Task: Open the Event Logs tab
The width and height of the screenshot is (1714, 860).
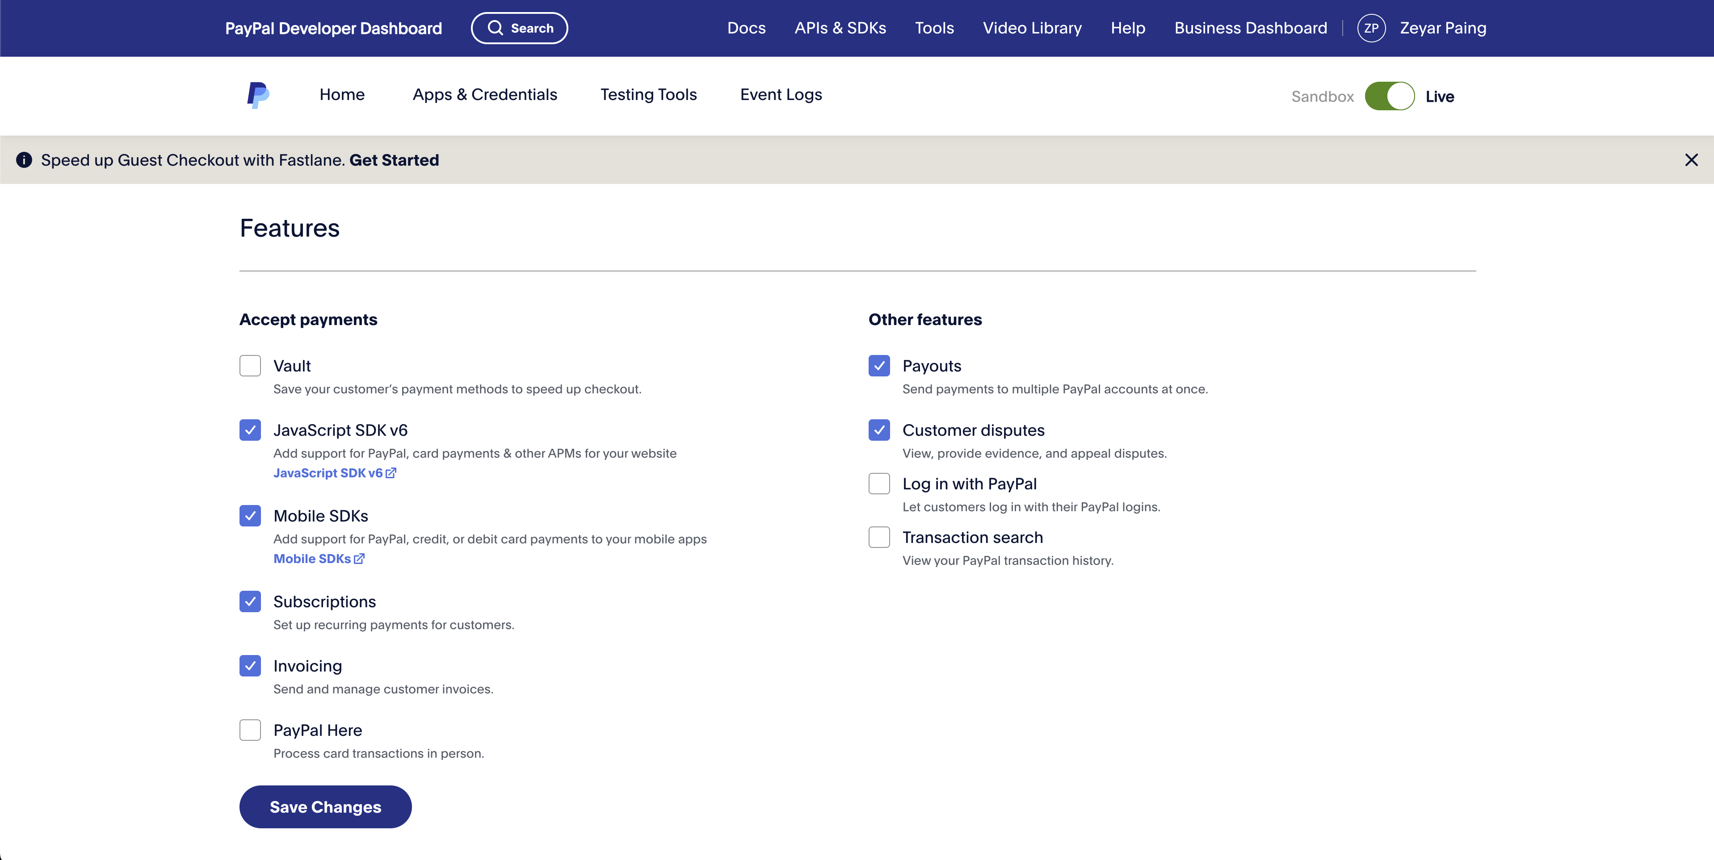Action: [781, 95]
